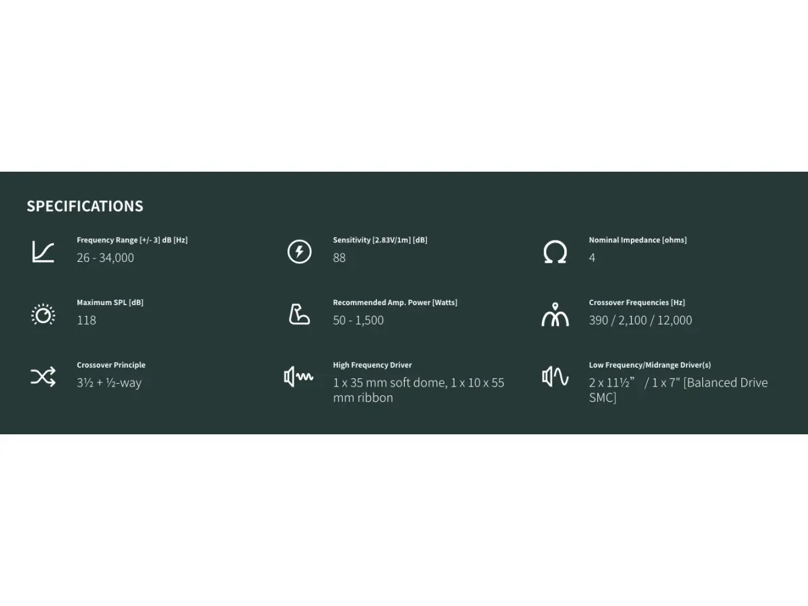This screenshot has height=606, width=808.
Task: Click the Crossover Principle shuffle icon
Action: pos(43,377)
